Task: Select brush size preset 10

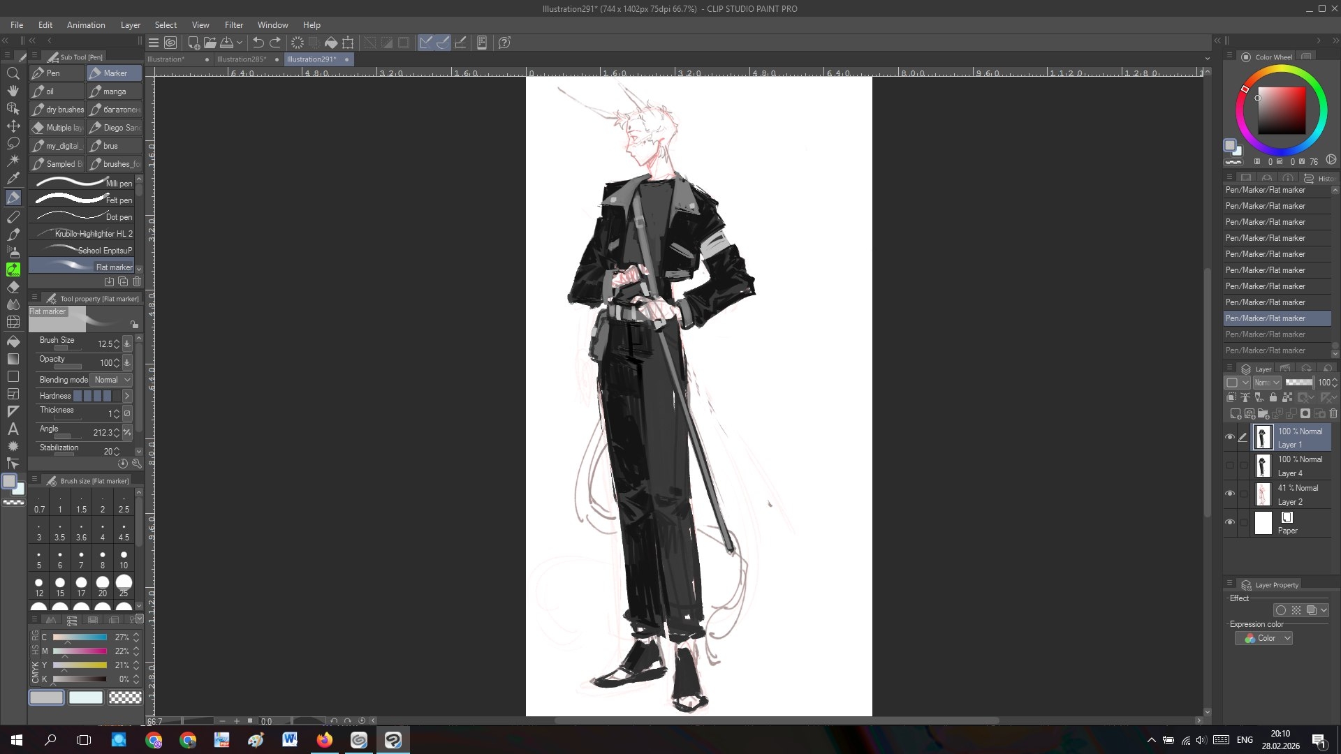Action: [x=124, y=559]
